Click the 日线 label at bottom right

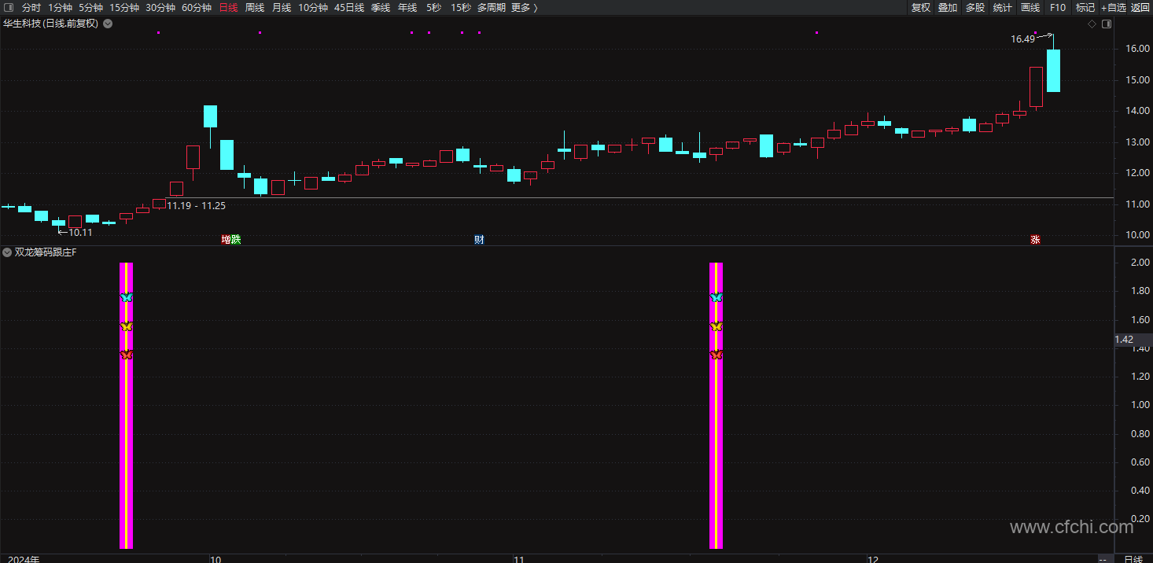point(1133,559)
